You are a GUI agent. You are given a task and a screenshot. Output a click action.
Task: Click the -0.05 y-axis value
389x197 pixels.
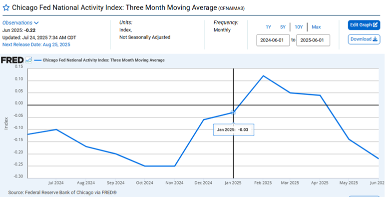point(18,116)
